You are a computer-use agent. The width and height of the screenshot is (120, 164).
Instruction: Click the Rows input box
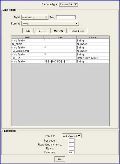click(x=72, y=148)
